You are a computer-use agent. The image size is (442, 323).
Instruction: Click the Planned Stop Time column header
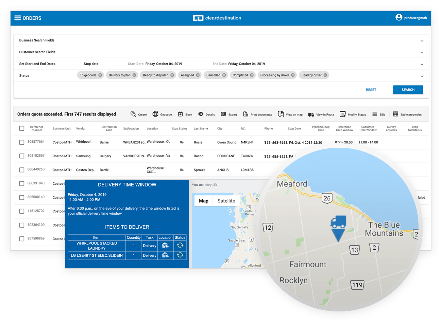click(x=321, y=128)
